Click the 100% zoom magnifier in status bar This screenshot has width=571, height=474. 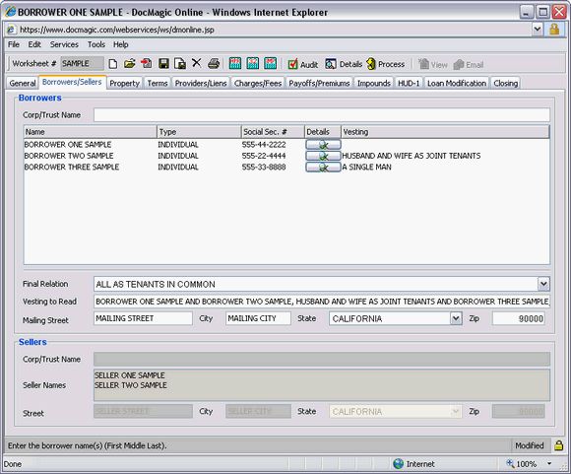(510, 463)
